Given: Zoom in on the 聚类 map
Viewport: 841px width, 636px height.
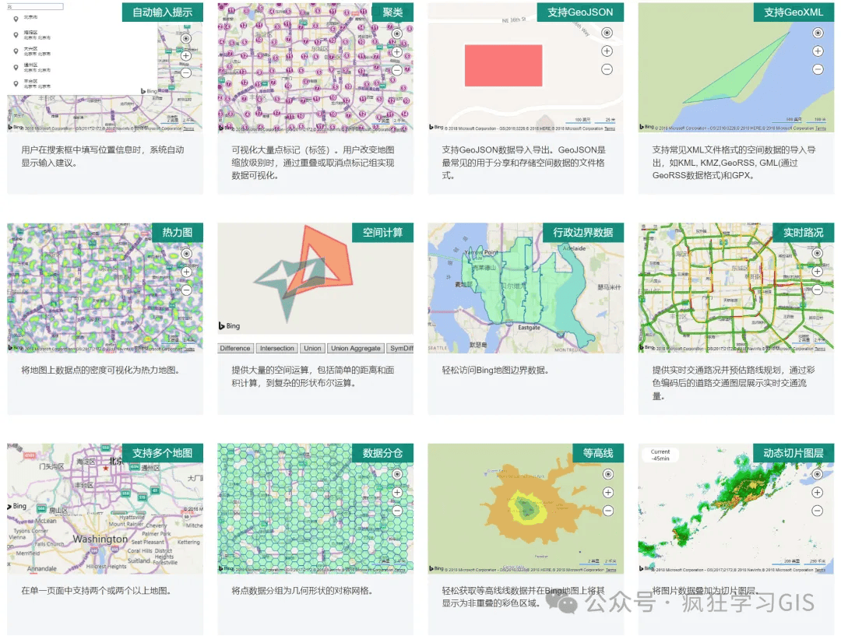Looking at the screenshot, I should pyautogui.click(x=397, y=52).
